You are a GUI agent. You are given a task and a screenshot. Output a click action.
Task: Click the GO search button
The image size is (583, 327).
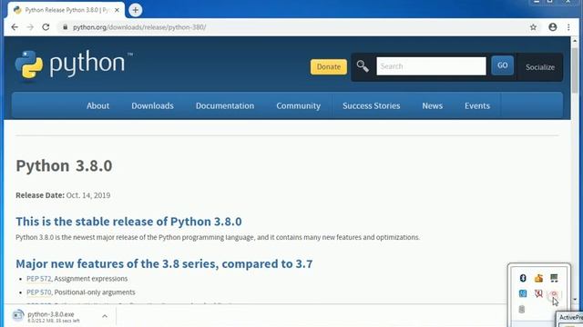pos(502,65)
